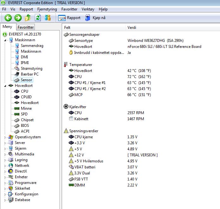
Task: Click the Refresh page icon
Action: point(38,18)
